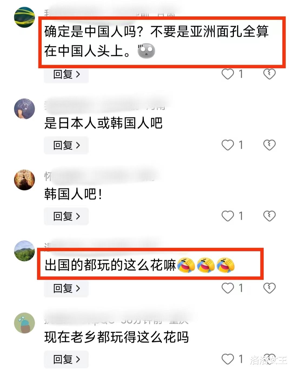This screenshot has width=292, height=371.
Task: Reply to the 确定是中国人吗 comment
Action: tap(66, 74)
